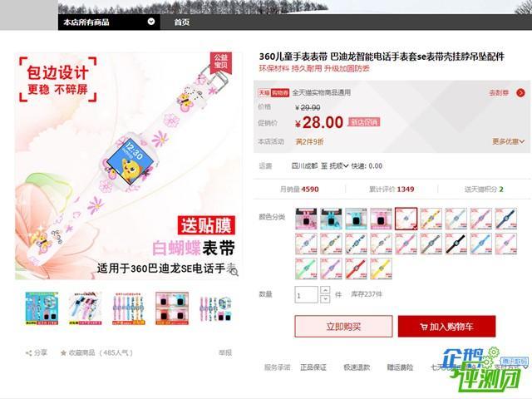Screen dimensions: 532x399
Task: Click the star 收藏商品 favorite link
Action: tap(96, 352)
